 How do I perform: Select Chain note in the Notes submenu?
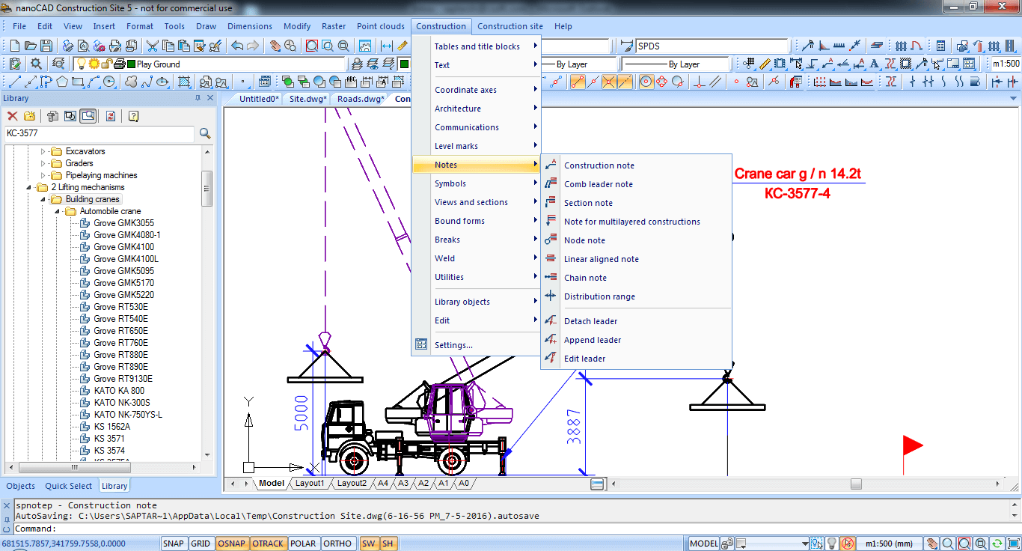pyautogui.click(x=586, y=278)
